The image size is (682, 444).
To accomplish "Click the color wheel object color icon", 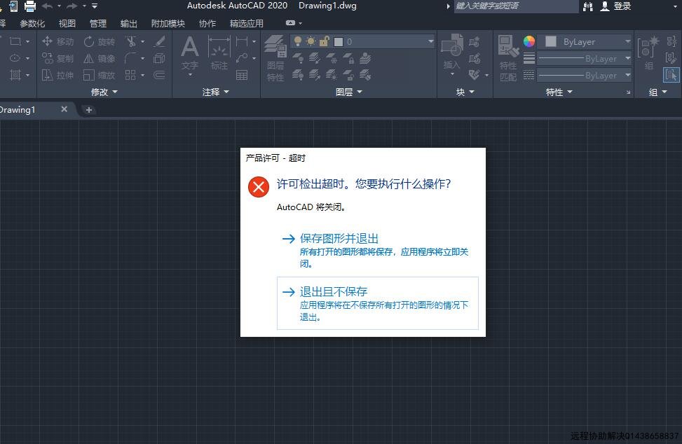I will [x=529, y=41].
